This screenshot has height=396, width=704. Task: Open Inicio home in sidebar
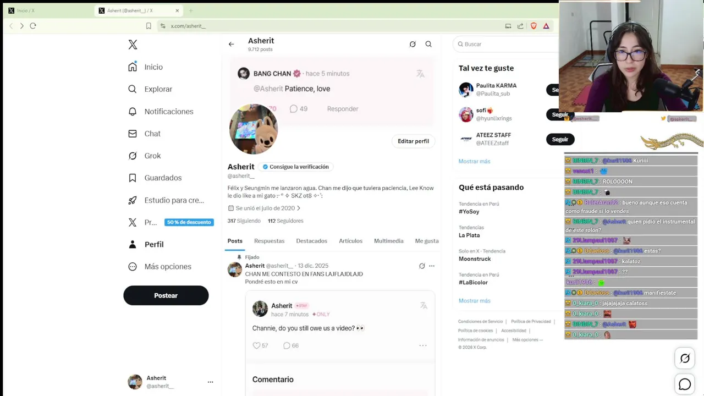pos(146,67)
